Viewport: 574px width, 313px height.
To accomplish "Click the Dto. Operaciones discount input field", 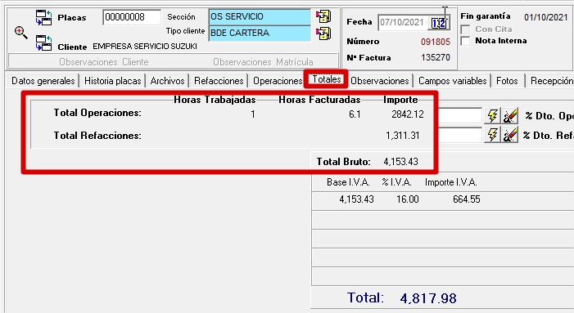I will pos(460,116).
